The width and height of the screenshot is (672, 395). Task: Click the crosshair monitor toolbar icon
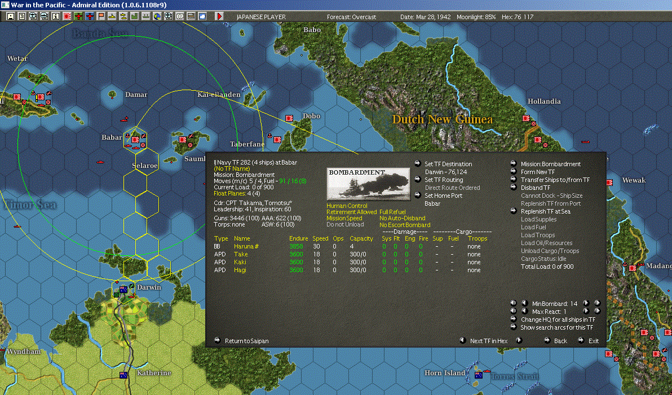click(169, 16)
